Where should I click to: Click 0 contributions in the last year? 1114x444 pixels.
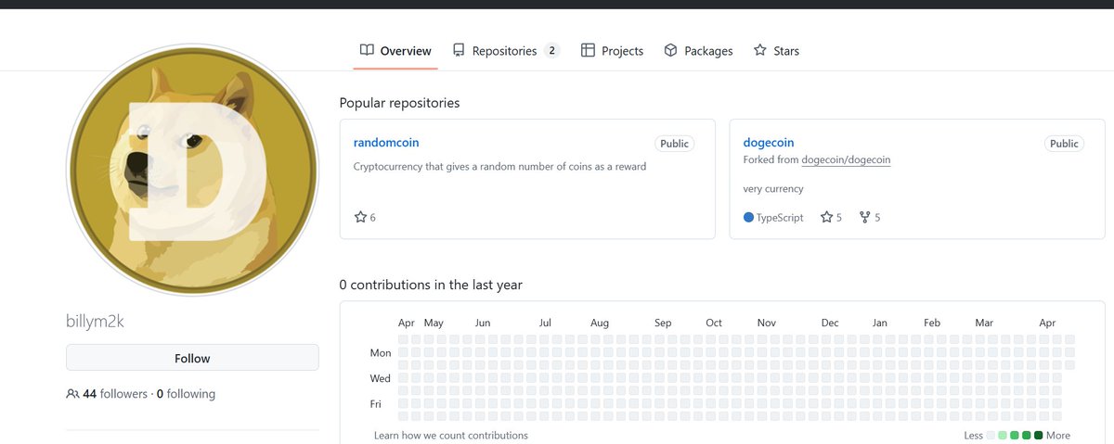tap(431, 285)
